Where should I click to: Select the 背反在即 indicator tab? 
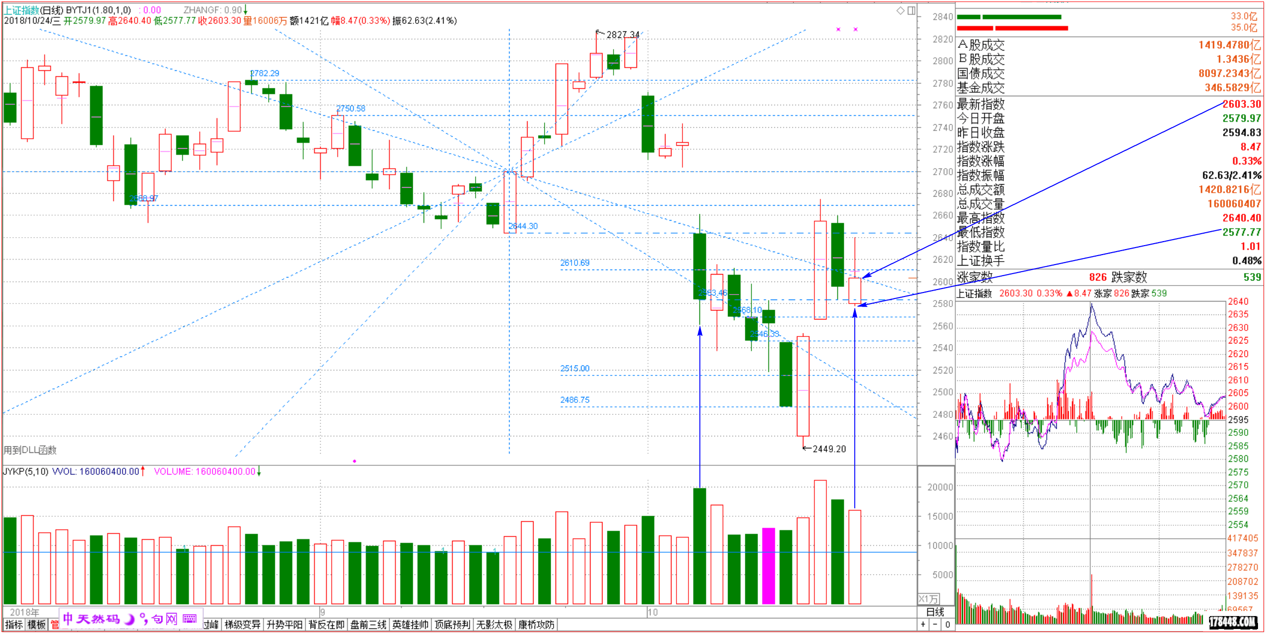coord(326,625)
